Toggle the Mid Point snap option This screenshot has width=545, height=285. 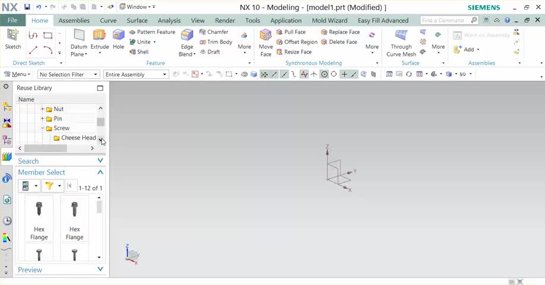tap(284, 74)
